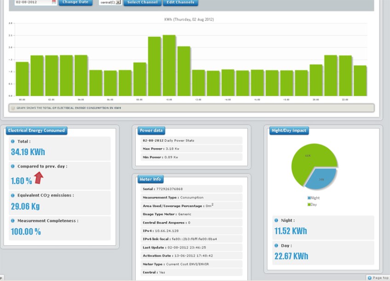The width and height of the screenshot is (390, 281).
Task: Click info icon beside Equivalent CO2 emissions
Action: (x=13, y=195)
